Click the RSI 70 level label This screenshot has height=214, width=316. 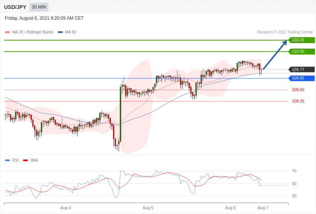click(294, 171)
